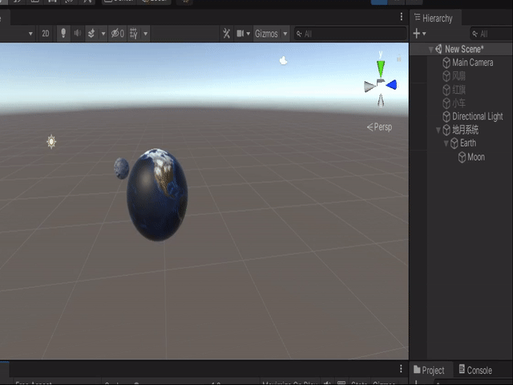Open scene camera settings icon
Image resolution: width=513 pixels, height=385 pixels.
[x=240, y=34]
